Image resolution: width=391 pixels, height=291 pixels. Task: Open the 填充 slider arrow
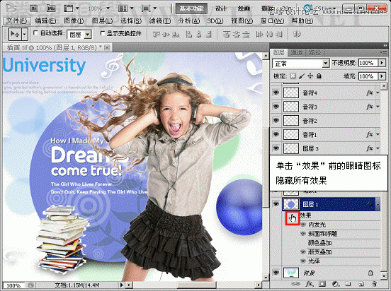point(382,76)
